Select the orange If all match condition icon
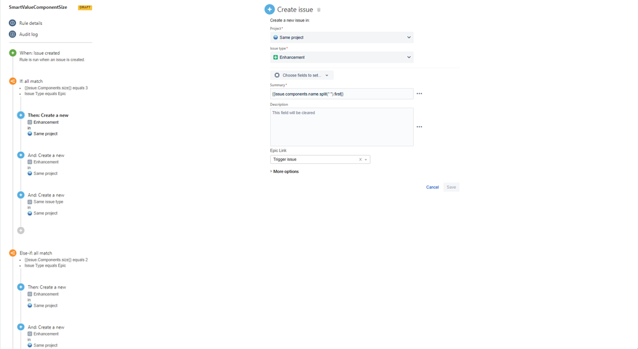The width and height of the screenshot is (638, 349). [x=13, y=81]
